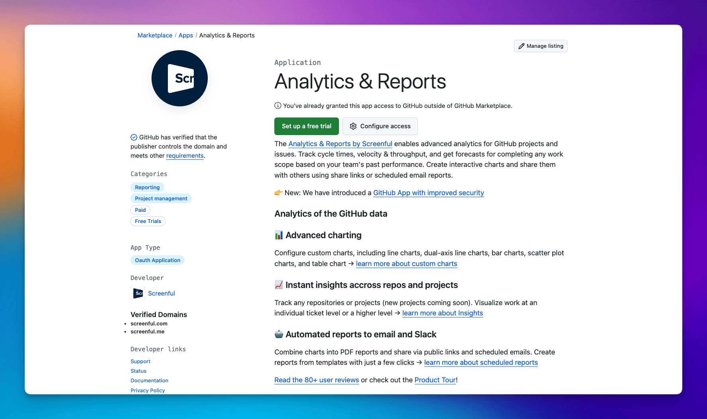This screenshot has width=707, height=419.
Task: Follow learn more about scheduled reports
Action: (x=481, y=362)
